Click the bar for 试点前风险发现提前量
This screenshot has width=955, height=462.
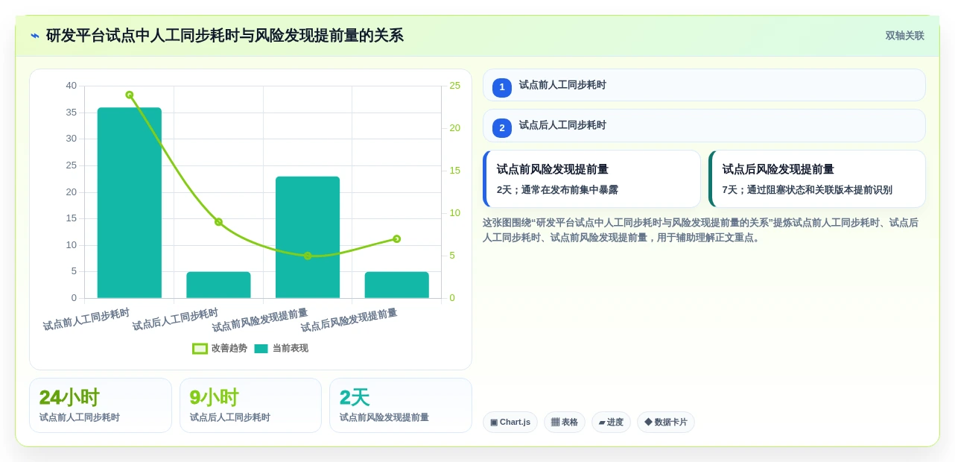tap(308, 237)
